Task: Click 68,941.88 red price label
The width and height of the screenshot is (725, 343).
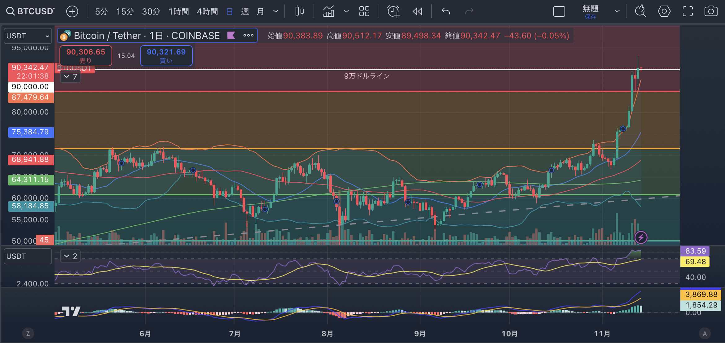Action: tap(30, 159)
